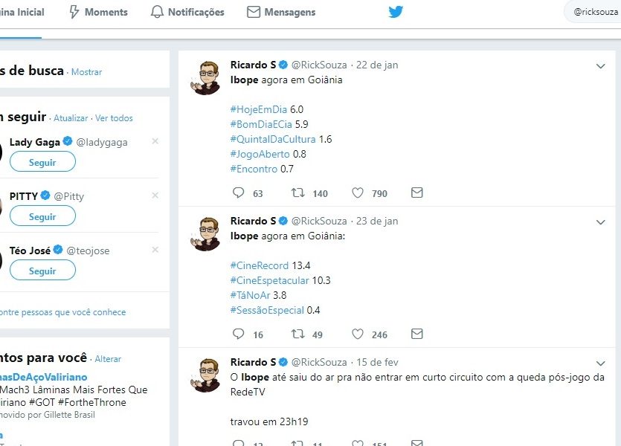Image resolution: width=621 pixels, height=446 pixels.
Task: Open the Mensagens tab
Action: tap(281, 12)
